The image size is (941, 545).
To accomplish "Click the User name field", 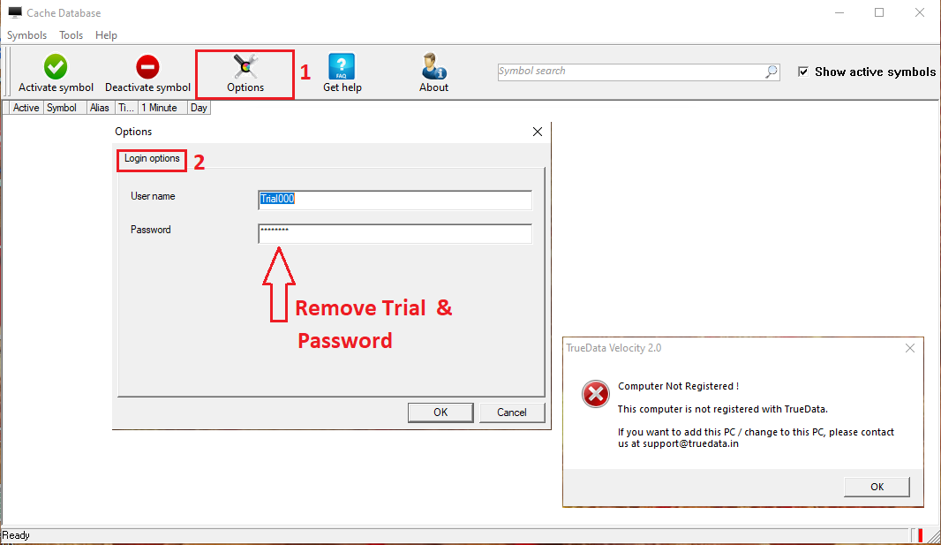I will coord(395,200).
